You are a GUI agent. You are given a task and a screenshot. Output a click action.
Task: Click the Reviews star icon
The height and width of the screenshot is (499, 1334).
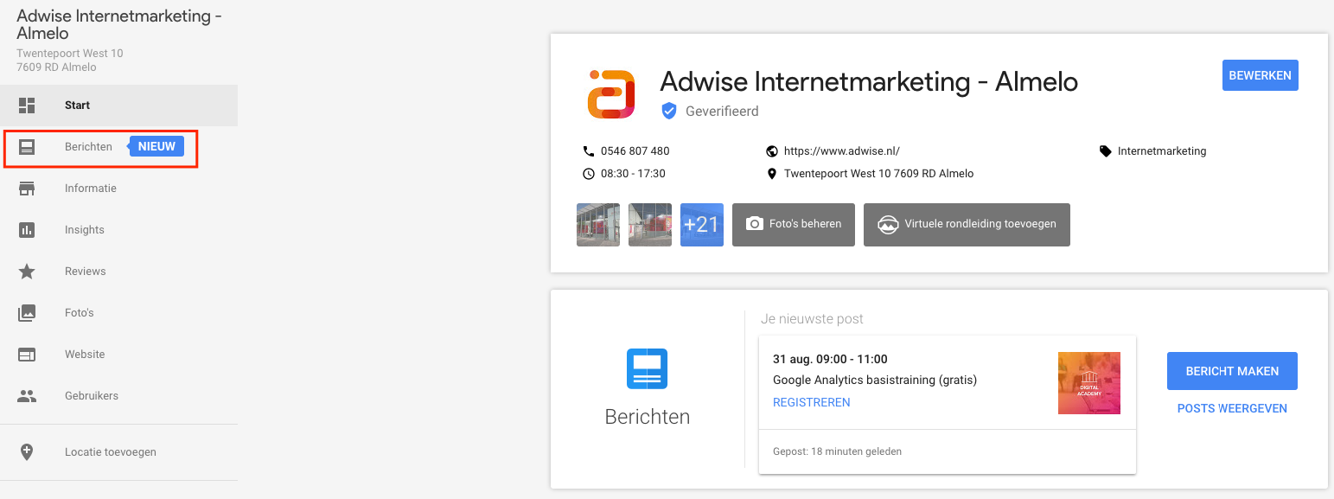tap(27, 272)
